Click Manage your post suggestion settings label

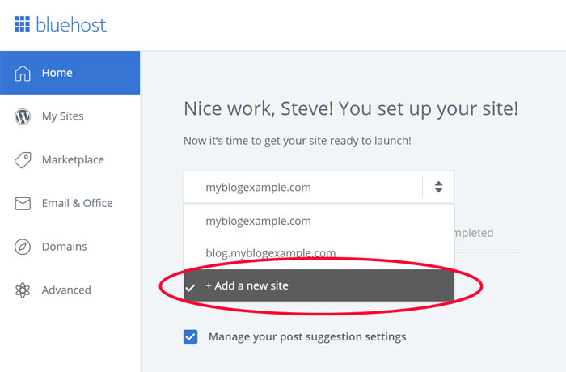point(307,337)
